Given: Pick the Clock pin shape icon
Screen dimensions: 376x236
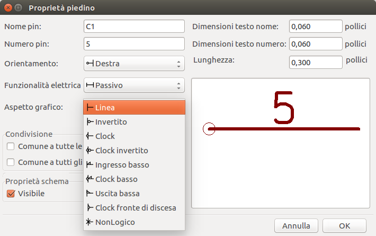Looking at the screenshot, I should click(x=90, y=136).
